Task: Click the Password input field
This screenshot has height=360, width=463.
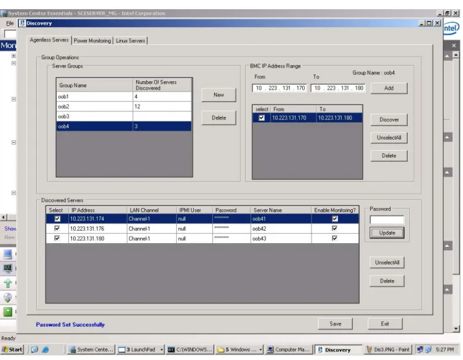Action: coord(387,220)
